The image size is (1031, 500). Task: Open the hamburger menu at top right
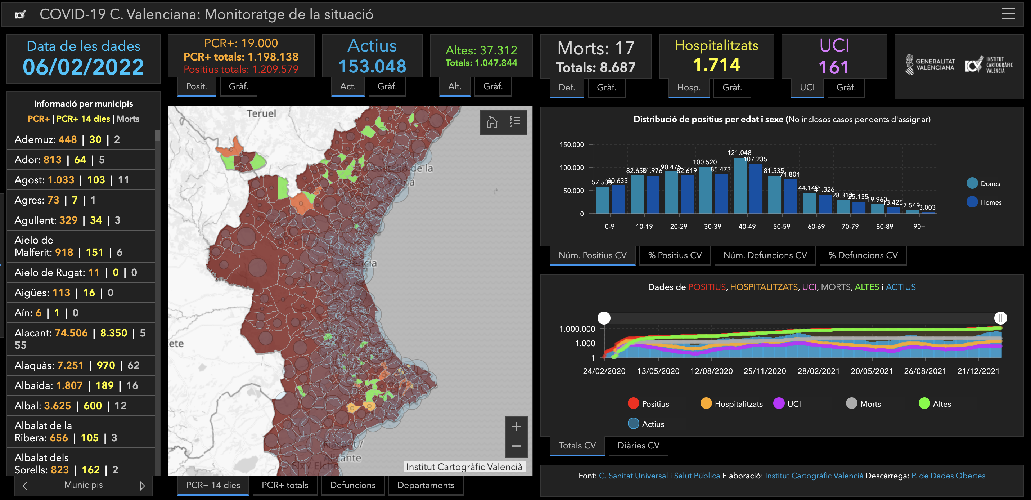coord(1008,14)
